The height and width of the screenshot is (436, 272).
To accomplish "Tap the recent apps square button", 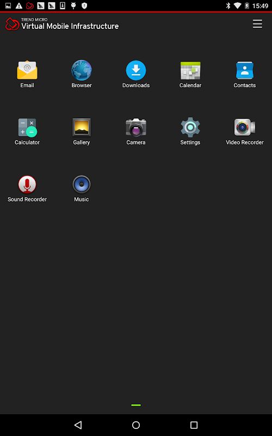I will [194, 425].
